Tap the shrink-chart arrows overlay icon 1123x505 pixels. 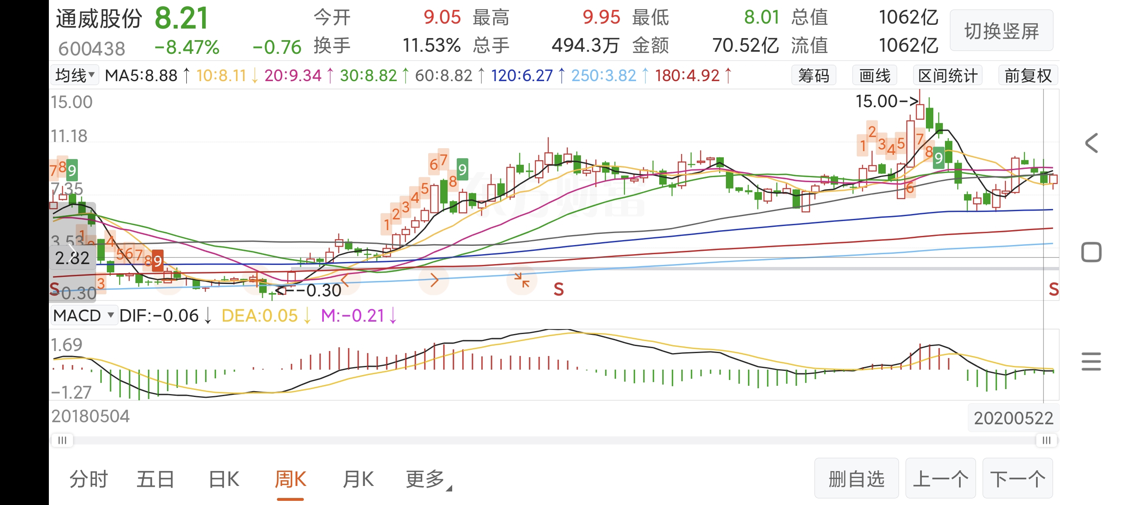[521, 280]
